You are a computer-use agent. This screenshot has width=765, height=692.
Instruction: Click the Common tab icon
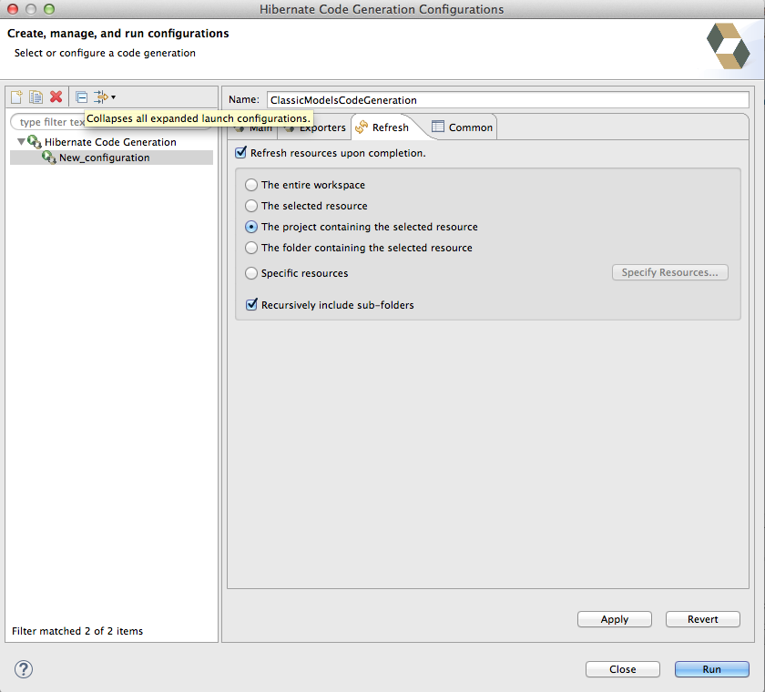tap(438, 127)
